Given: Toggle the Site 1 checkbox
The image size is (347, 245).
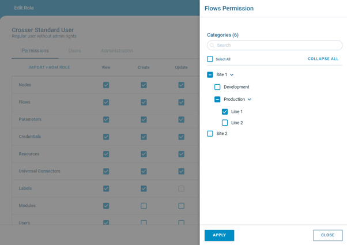Looking at the screenshot, I should pos(210,75).
